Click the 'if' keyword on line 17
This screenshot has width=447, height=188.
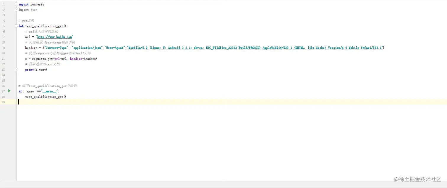point(20,91)
